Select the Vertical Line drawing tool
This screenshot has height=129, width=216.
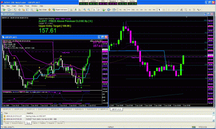click(169, 10)
